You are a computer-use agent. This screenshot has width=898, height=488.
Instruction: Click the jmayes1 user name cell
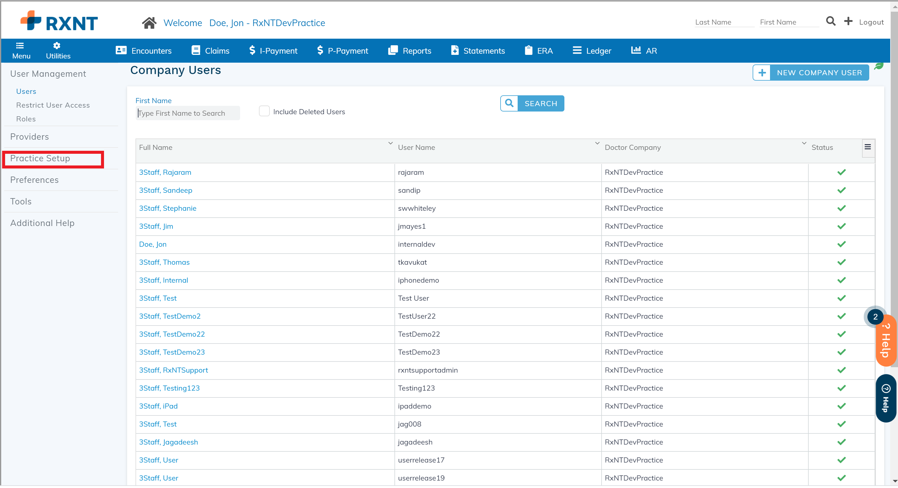click(498, 227)
